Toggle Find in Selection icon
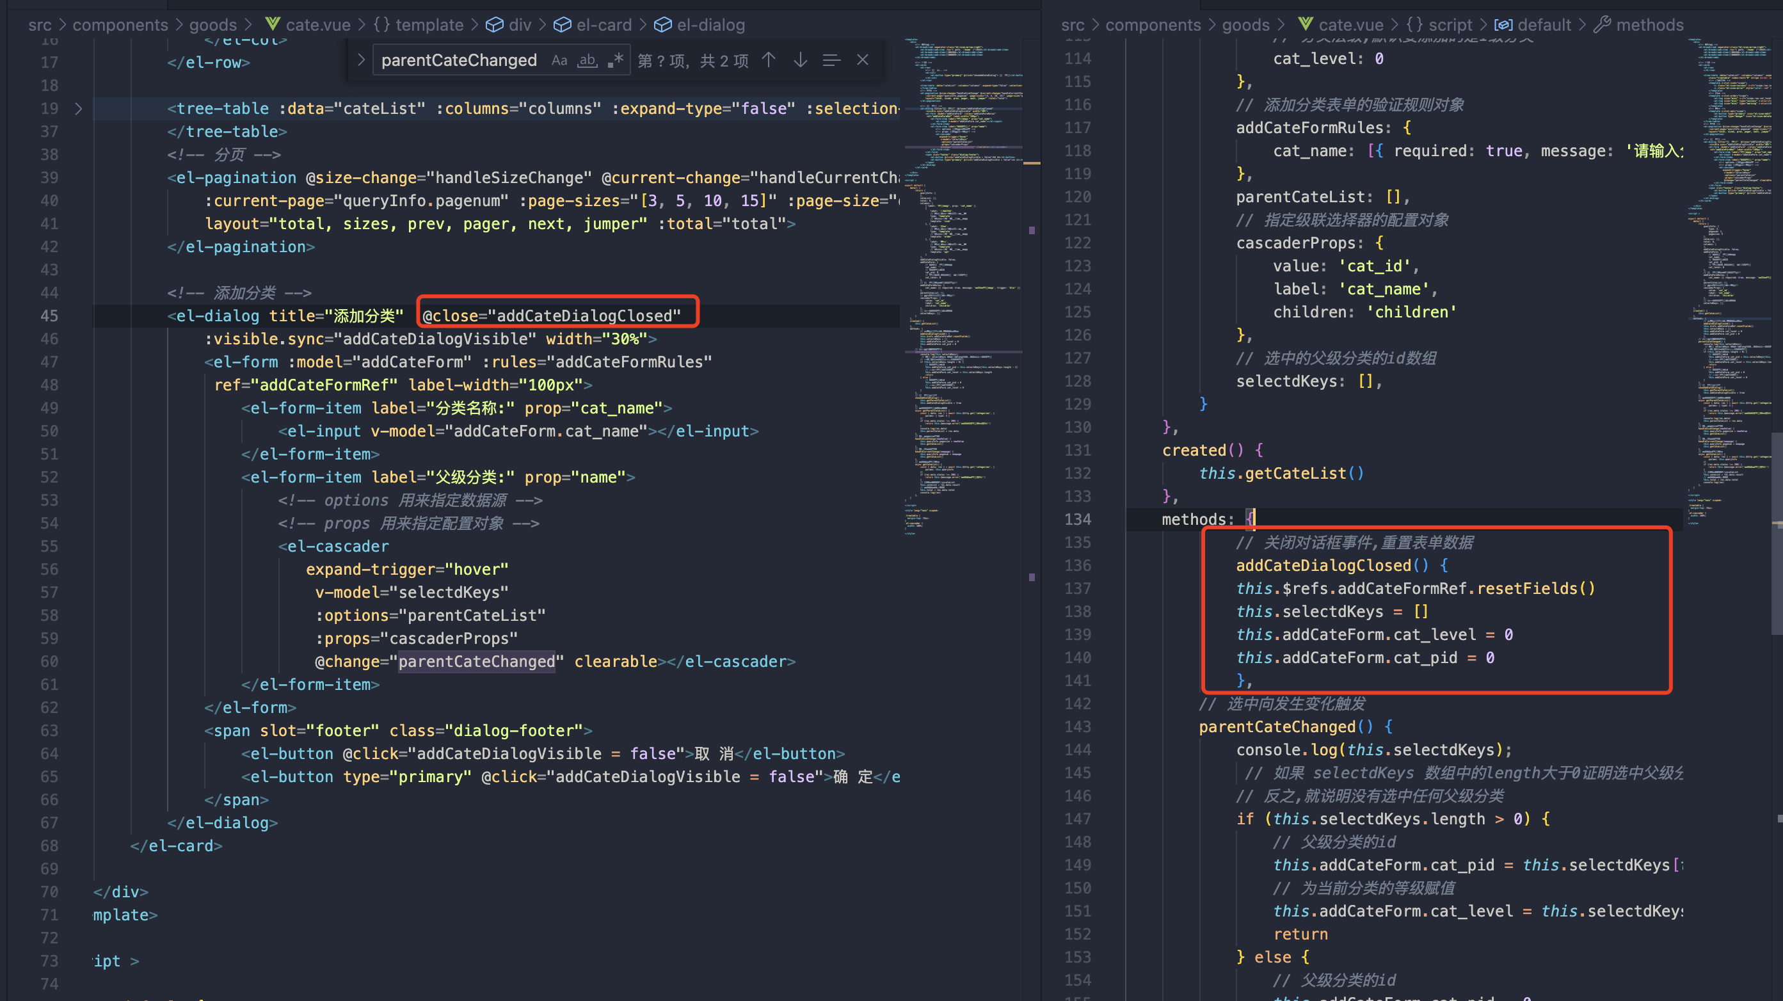The height and width of the screenshot is (1001, 1783). point(831,60)
